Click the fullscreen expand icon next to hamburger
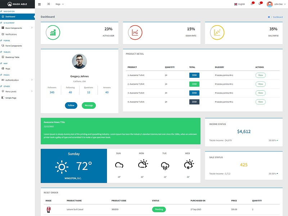288x216 pixels. click(49, 4)
